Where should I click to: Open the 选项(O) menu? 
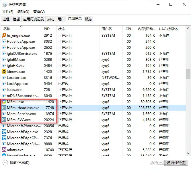point(23,12)
